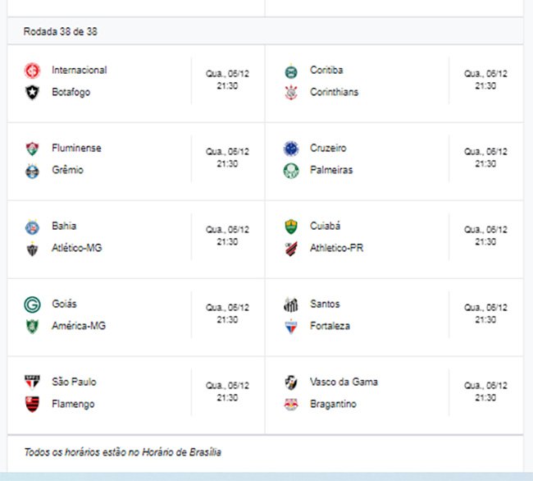Click the Internacional club crest
Image resolution: width=533 pixels, height=481 pixels.
coord(32,71)
